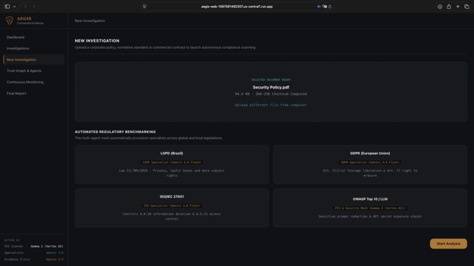Click the GDPR Specialist badge
Viewport: 474px width, 266px height.
(370, 162)
